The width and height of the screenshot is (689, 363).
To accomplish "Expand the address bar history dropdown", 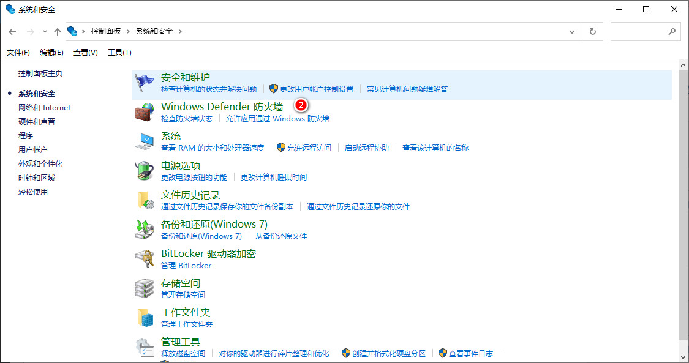I will (572, 31).
